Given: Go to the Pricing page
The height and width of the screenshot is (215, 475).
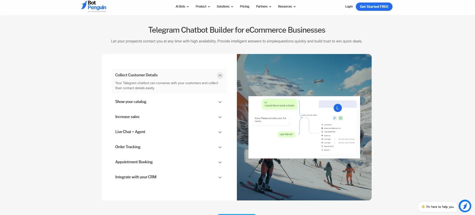Looking at the screenshot, I should 244,7.
